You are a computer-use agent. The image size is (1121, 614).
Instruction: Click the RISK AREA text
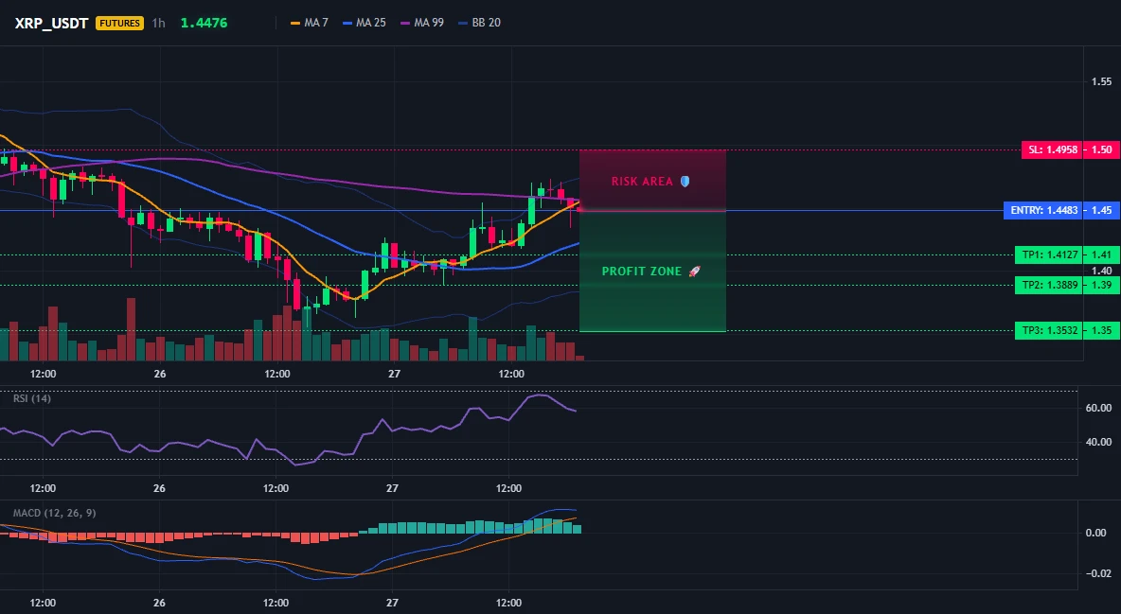(x=642, y=182)
